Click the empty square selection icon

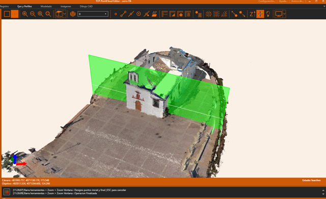[7, 14]
